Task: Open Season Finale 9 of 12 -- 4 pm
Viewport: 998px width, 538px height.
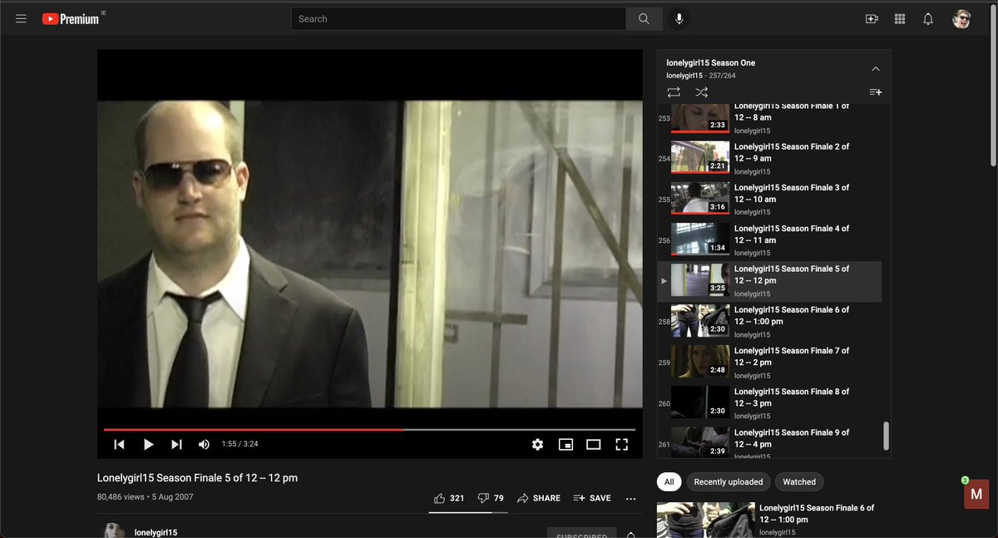Action: coord(769,442)
